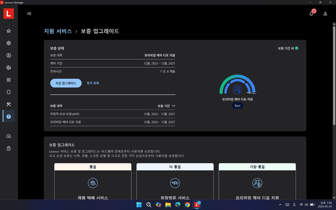Viewport: 336px width, 210px height.
Task: Select the hardware tools wrench icon
Action: pyautogui.click(x=8, y=104)
